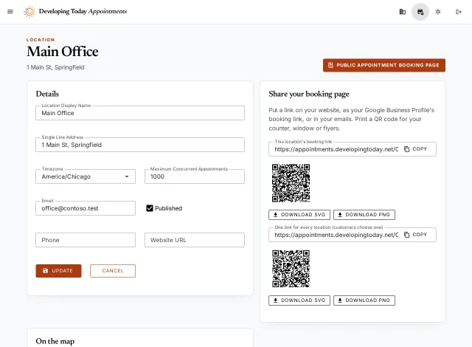Click the Details heading
472x347 pixels.
pyautogui.click(x=47, y=94)
